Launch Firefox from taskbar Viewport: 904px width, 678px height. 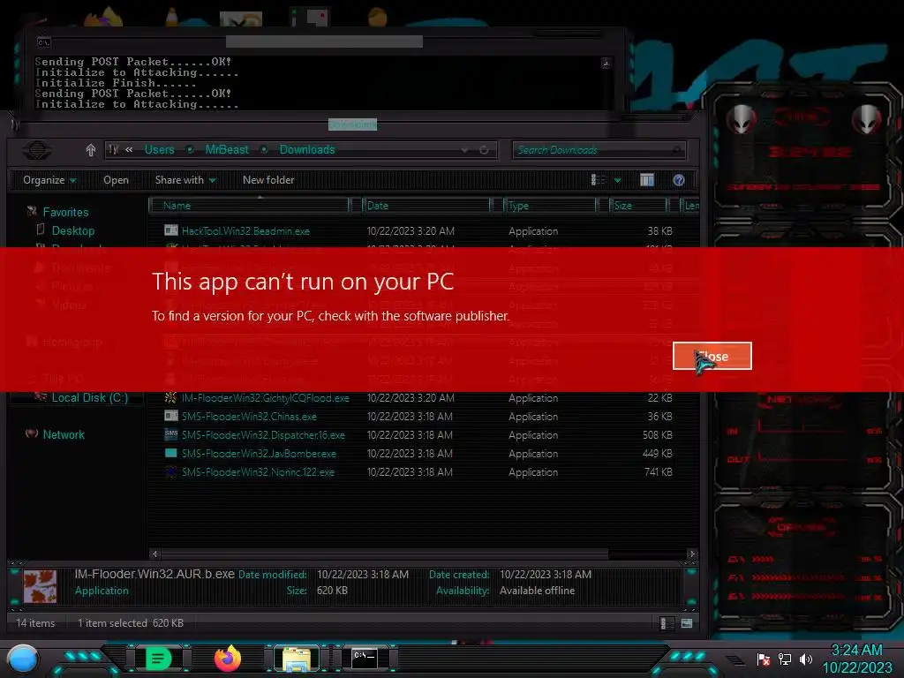pos(228,659)
